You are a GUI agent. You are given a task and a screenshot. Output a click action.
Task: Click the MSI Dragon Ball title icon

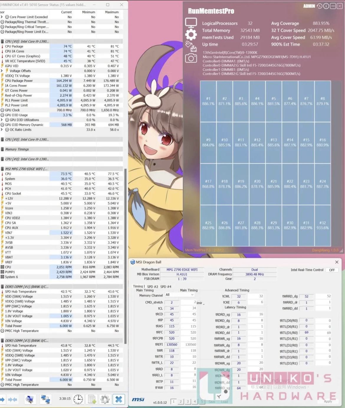(x=133, y=262)
